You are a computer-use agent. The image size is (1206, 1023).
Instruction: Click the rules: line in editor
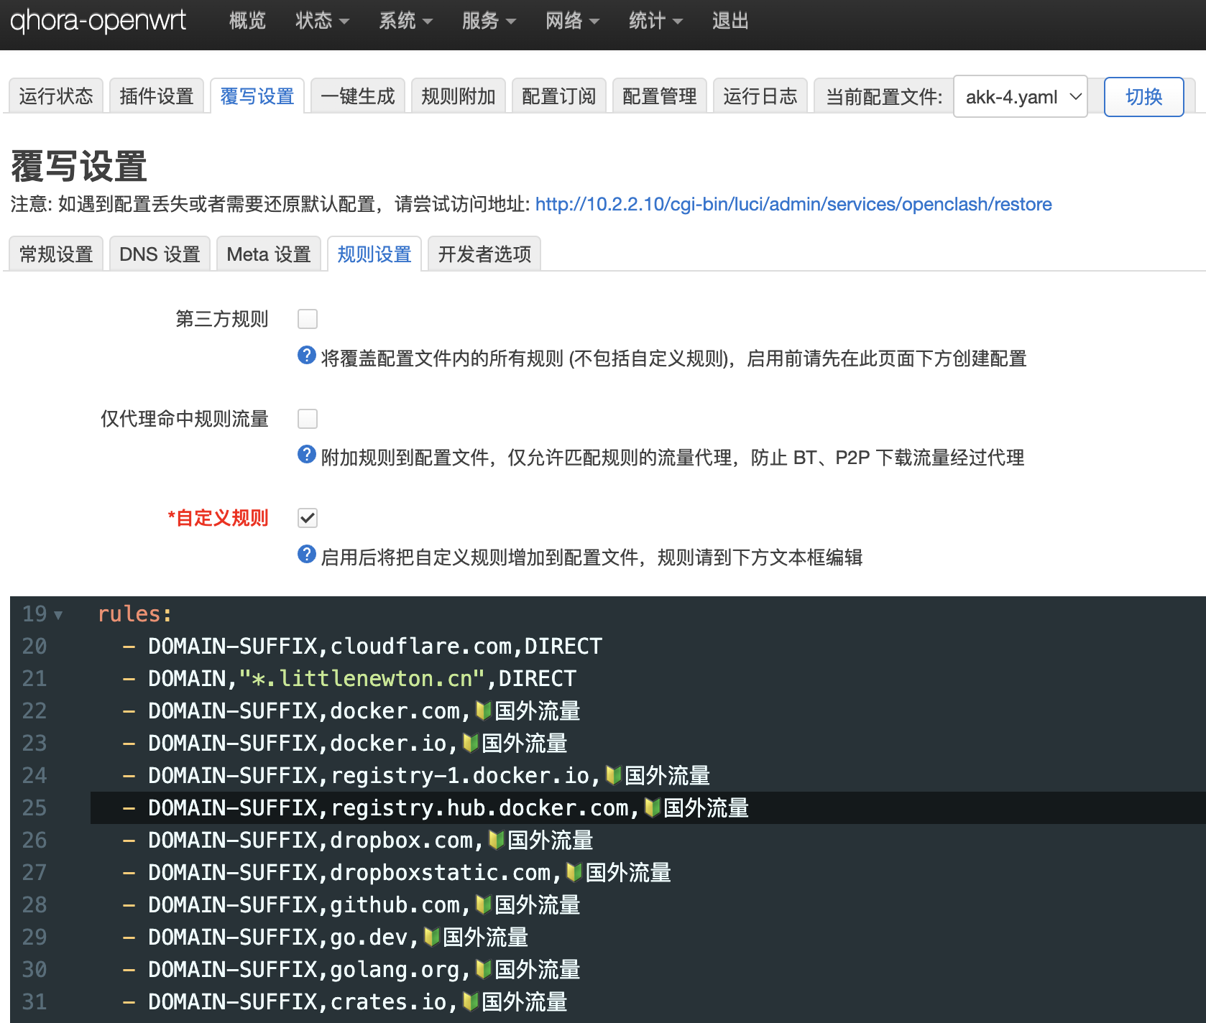click(x=135, y=614)
